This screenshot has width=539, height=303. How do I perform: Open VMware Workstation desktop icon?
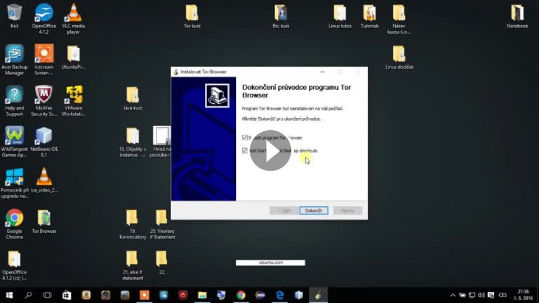[x=74, y=94]
